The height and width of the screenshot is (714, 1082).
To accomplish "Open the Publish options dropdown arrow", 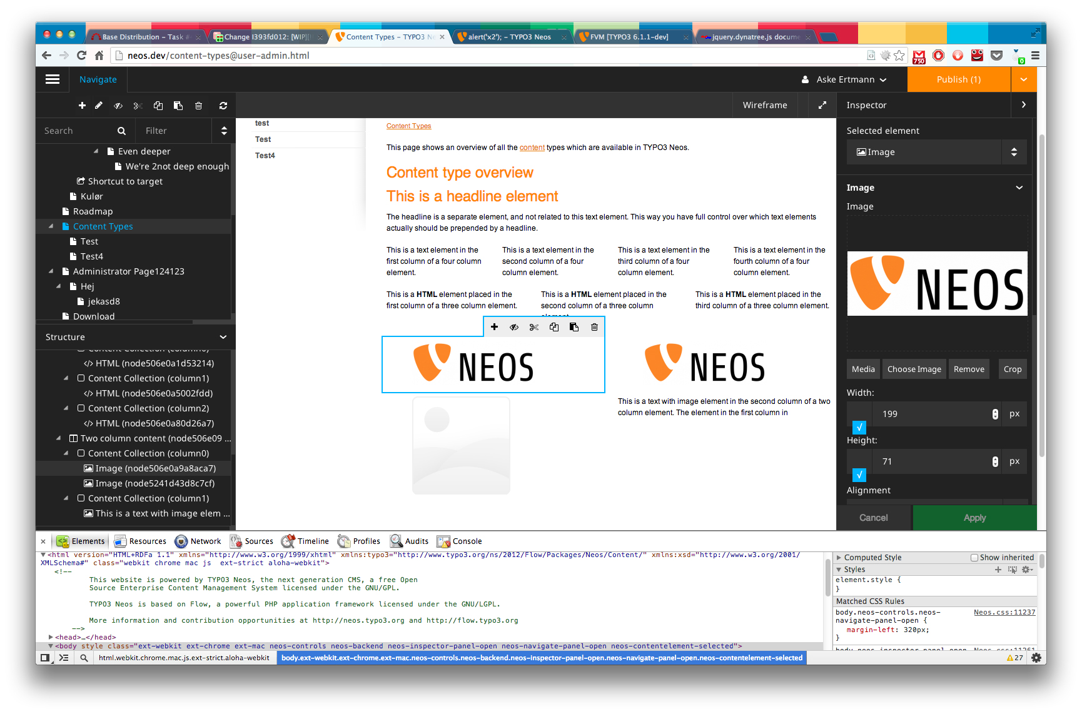I will point(1024,79).
